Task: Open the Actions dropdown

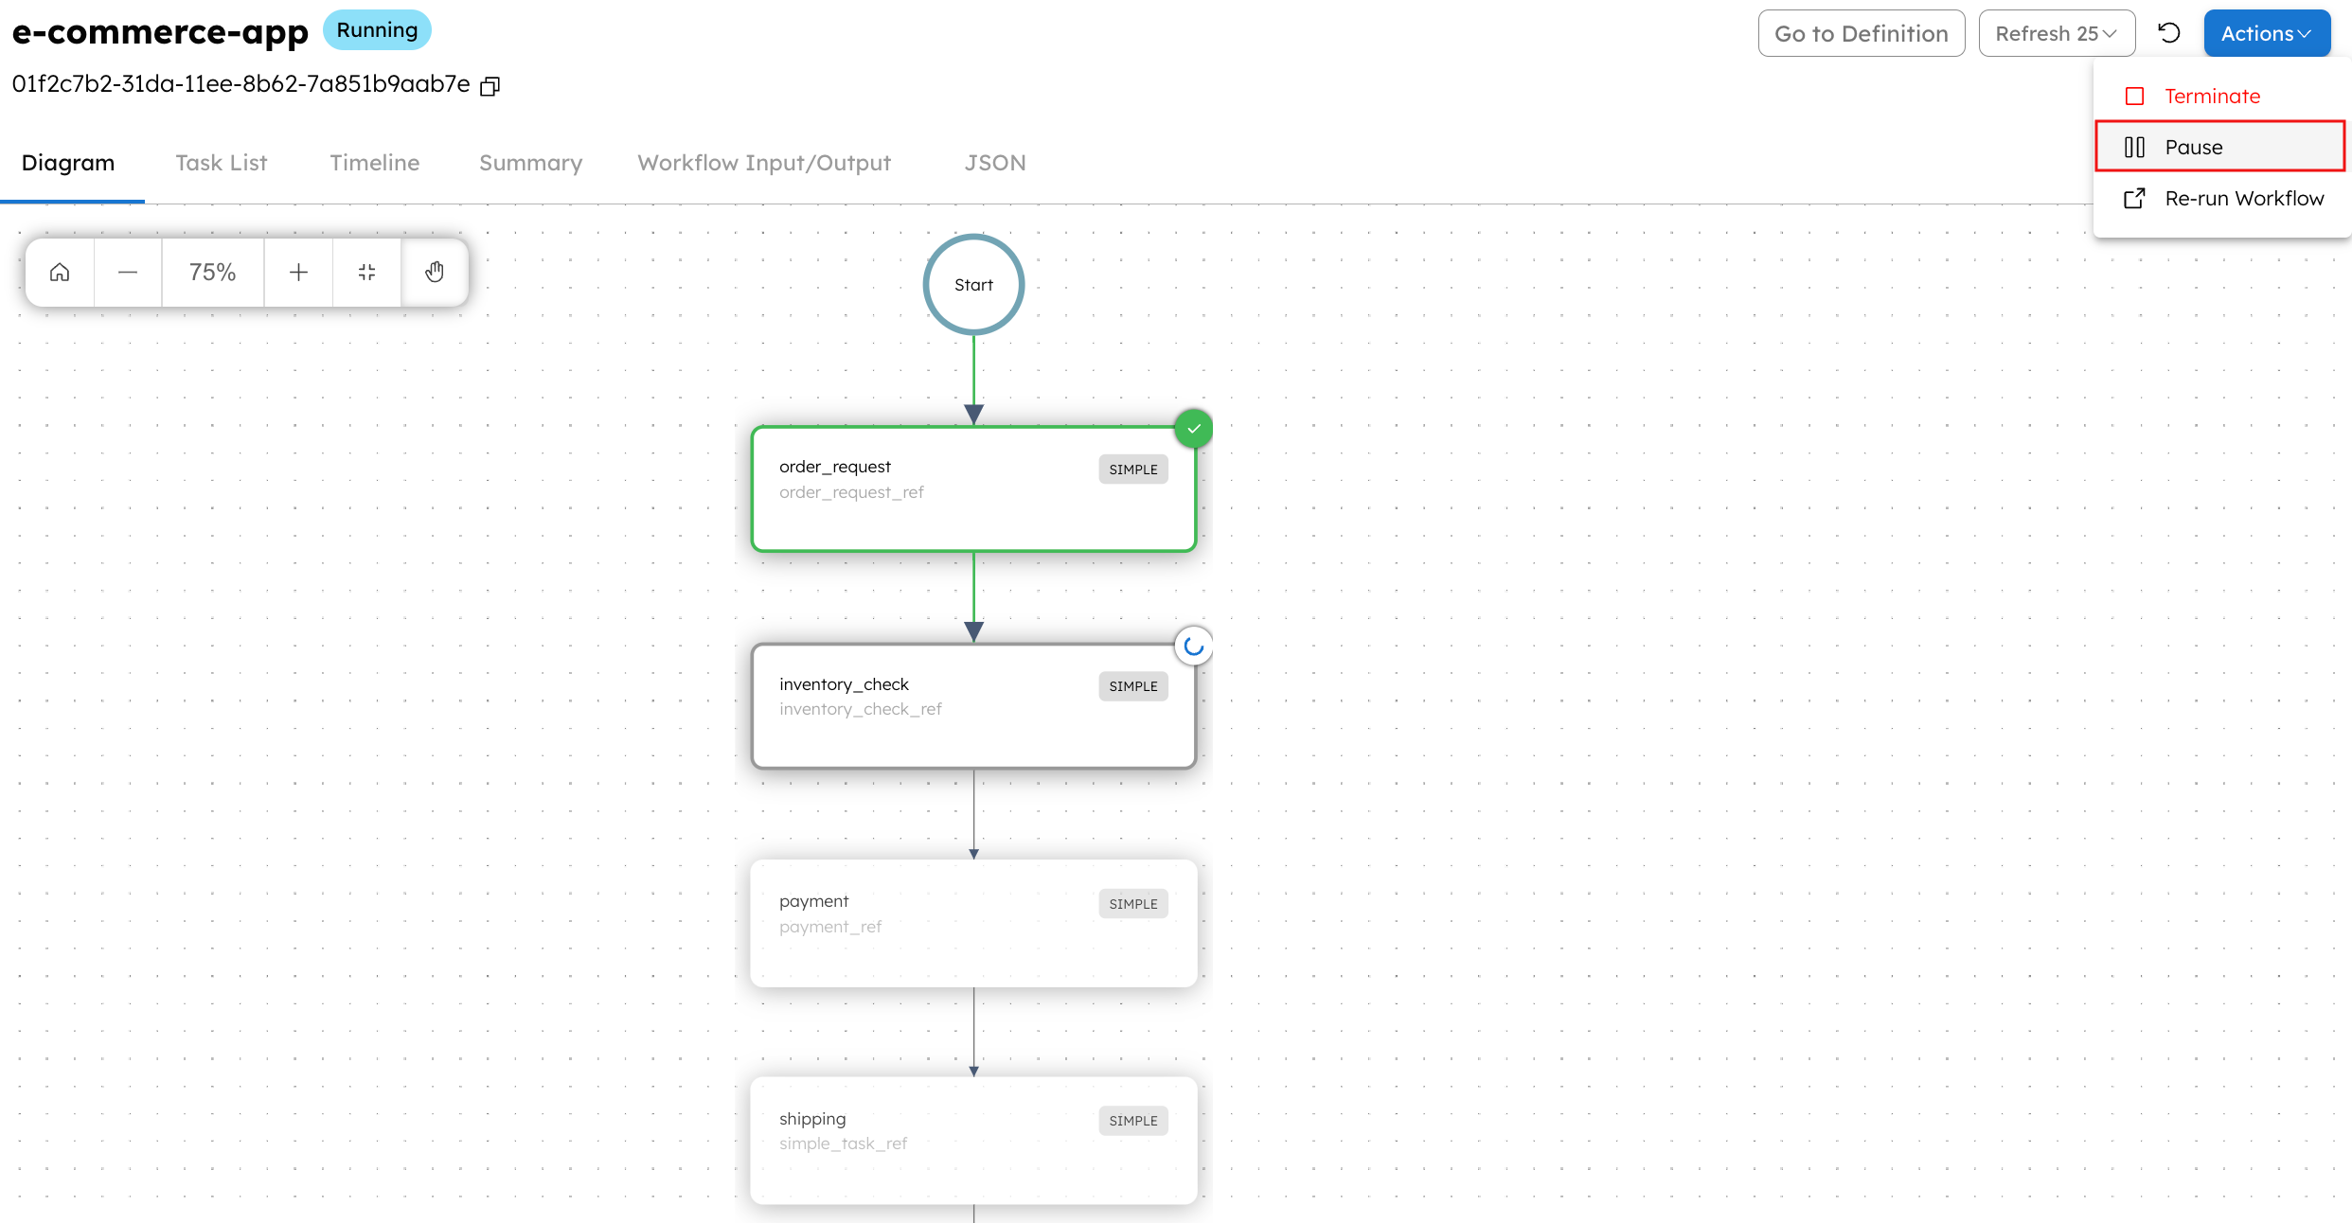Action: point(2266,32)
